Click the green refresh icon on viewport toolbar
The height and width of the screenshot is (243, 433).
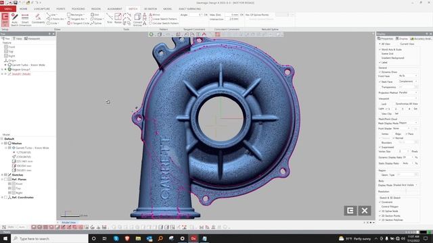point(152,34)
